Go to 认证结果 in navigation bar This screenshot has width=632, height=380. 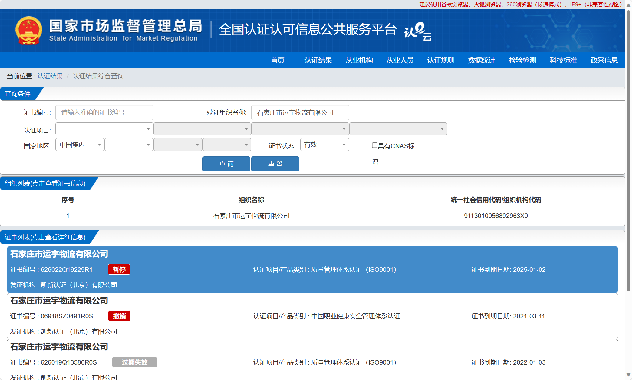point(318,60)
